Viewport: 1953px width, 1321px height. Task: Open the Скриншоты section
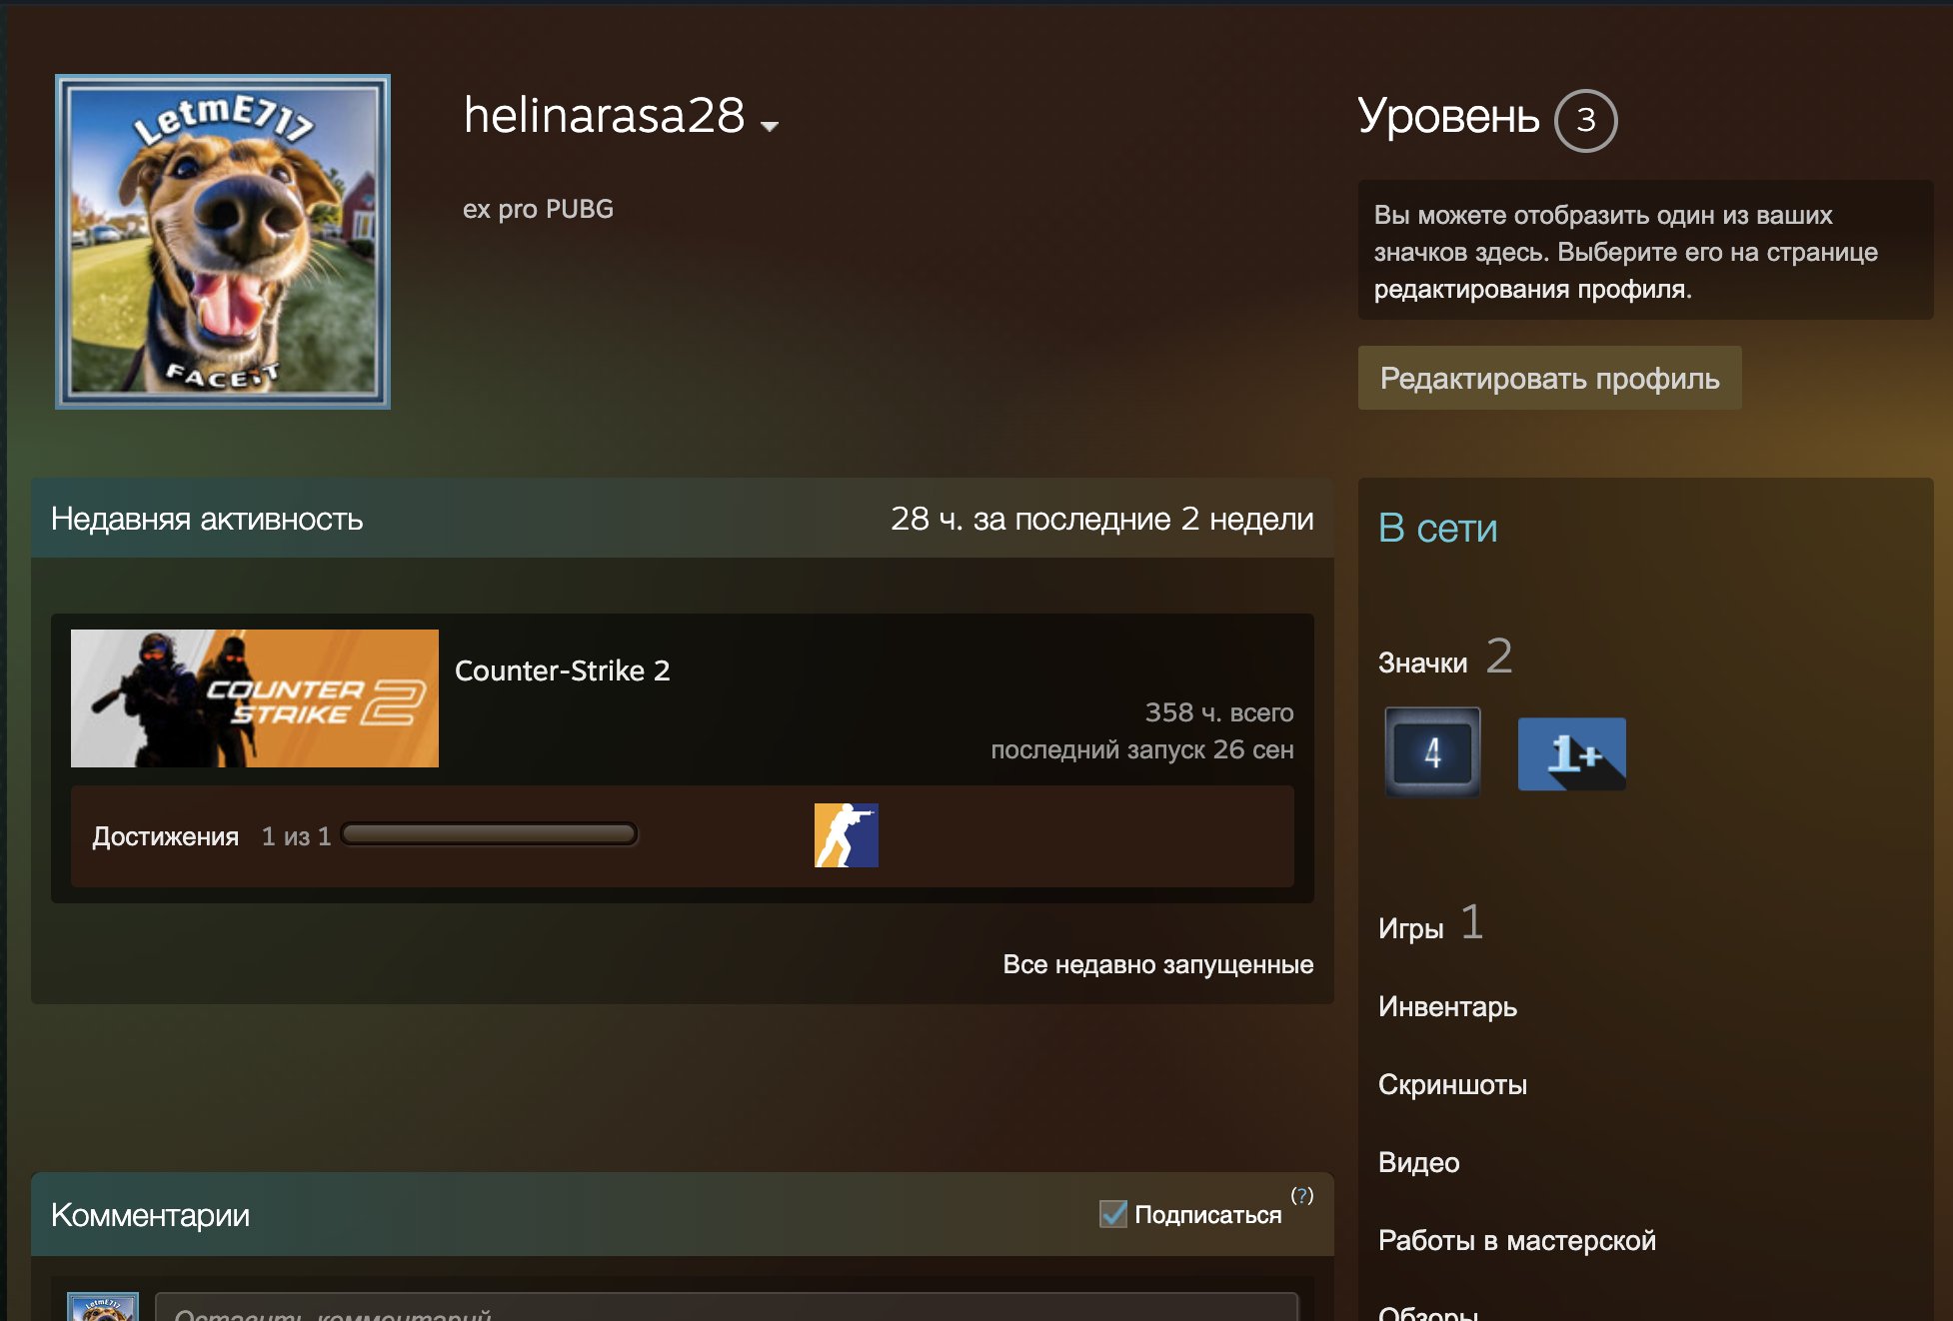click(1452, 1084)
